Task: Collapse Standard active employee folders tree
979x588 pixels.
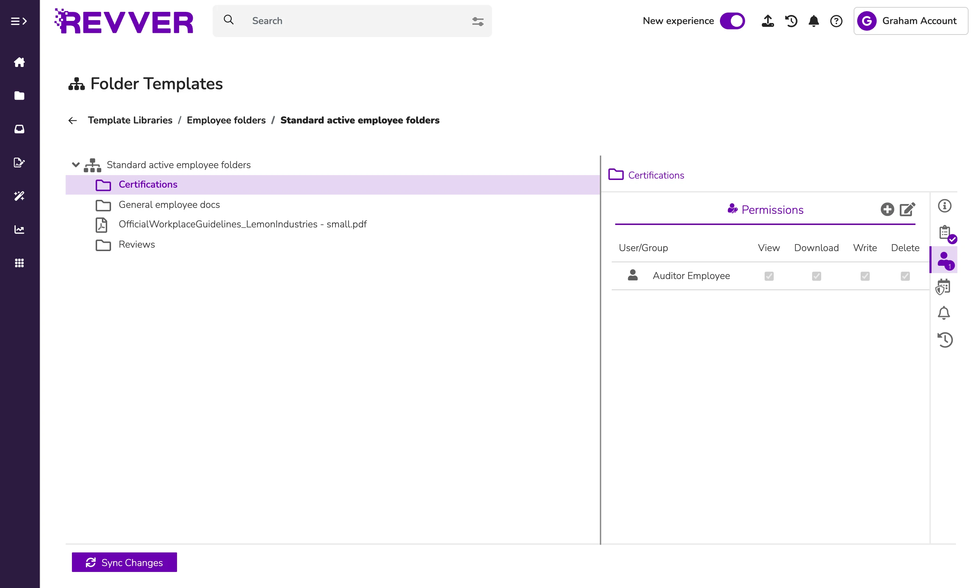Action: point(75,165)
